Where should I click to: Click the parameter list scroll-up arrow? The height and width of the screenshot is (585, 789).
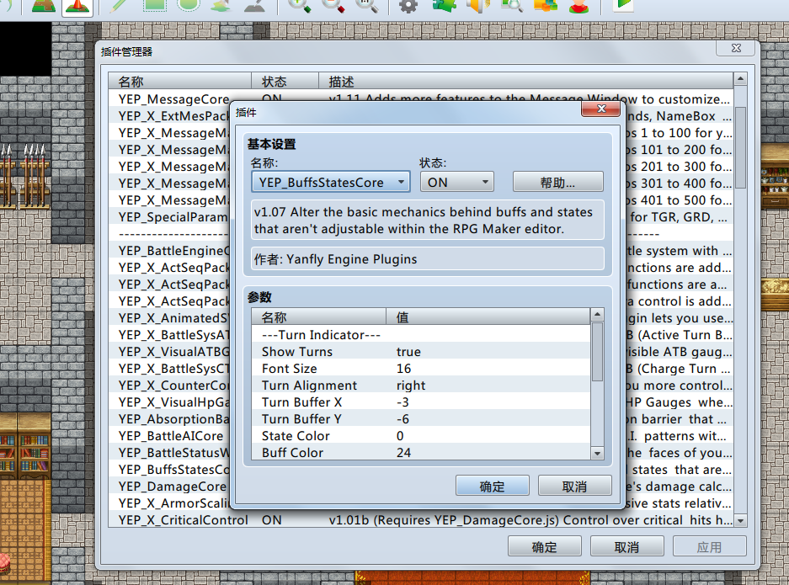pyautogui.click(x=597, y=315)
